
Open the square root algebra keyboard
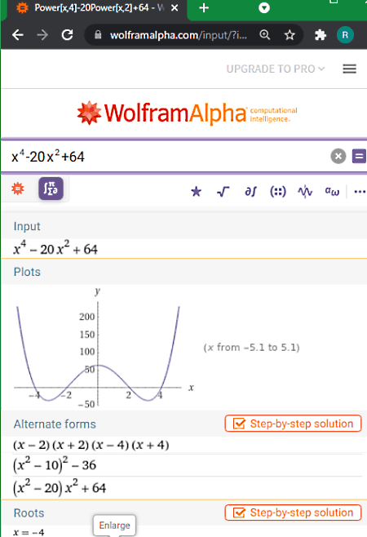pos(223,192)
